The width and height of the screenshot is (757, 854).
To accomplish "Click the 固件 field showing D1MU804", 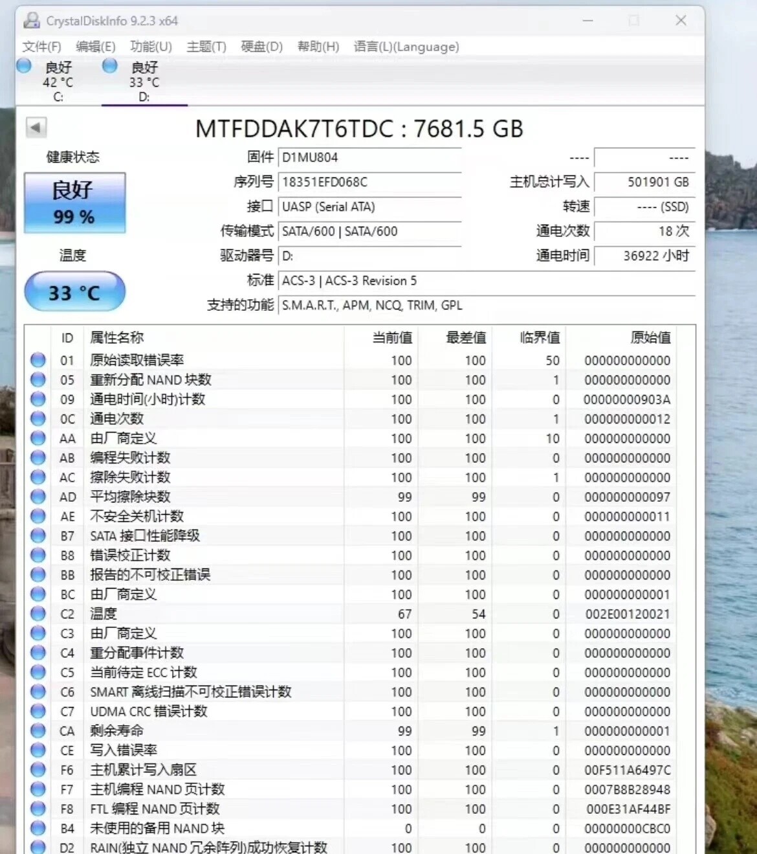I will tap(369, 157).
